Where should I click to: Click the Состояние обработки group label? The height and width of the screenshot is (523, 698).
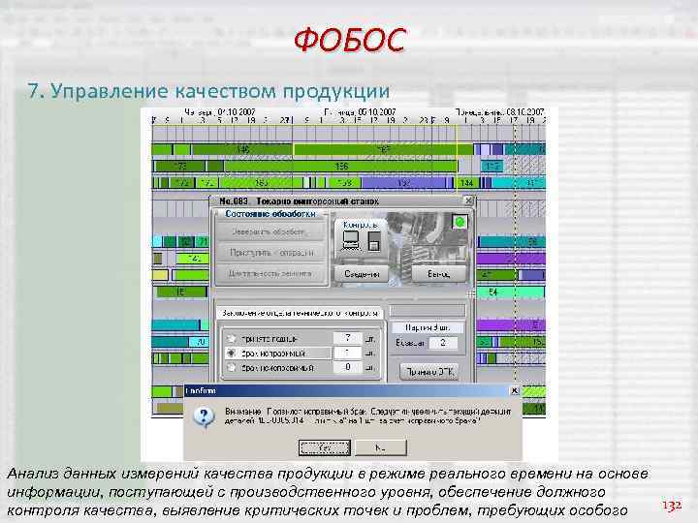click(270, 214)
